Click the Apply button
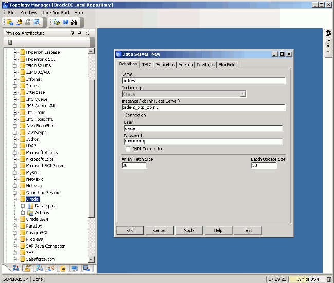 click(189, 230)
